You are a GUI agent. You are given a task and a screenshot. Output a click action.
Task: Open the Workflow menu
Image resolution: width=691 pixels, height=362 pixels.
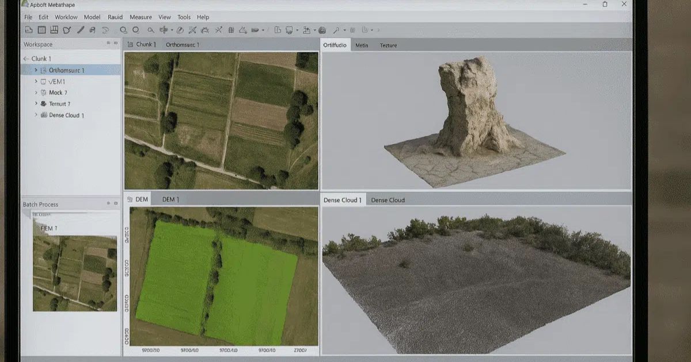[66, 17]
